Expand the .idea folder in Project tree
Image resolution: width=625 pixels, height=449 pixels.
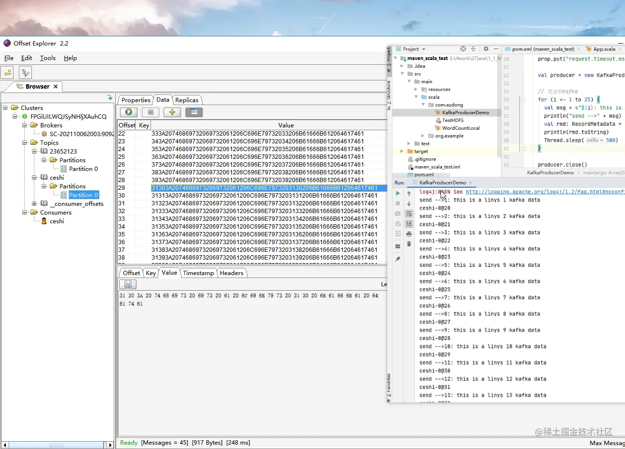point(402,66)
